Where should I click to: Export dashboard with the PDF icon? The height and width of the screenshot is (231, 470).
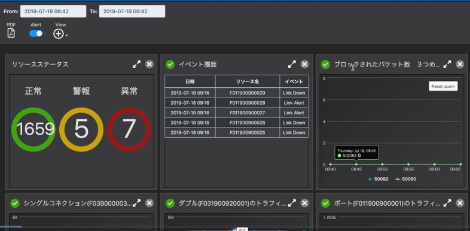[x=11, y=33]
